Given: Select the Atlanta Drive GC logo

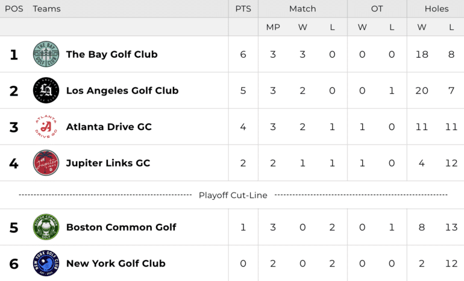Looking at the screenshot, I should pyautogui.click(x=46, y=127).
